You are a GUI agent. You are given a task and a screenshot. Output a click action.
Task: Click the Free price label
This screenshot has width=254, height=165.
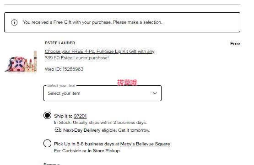[235, 44]
